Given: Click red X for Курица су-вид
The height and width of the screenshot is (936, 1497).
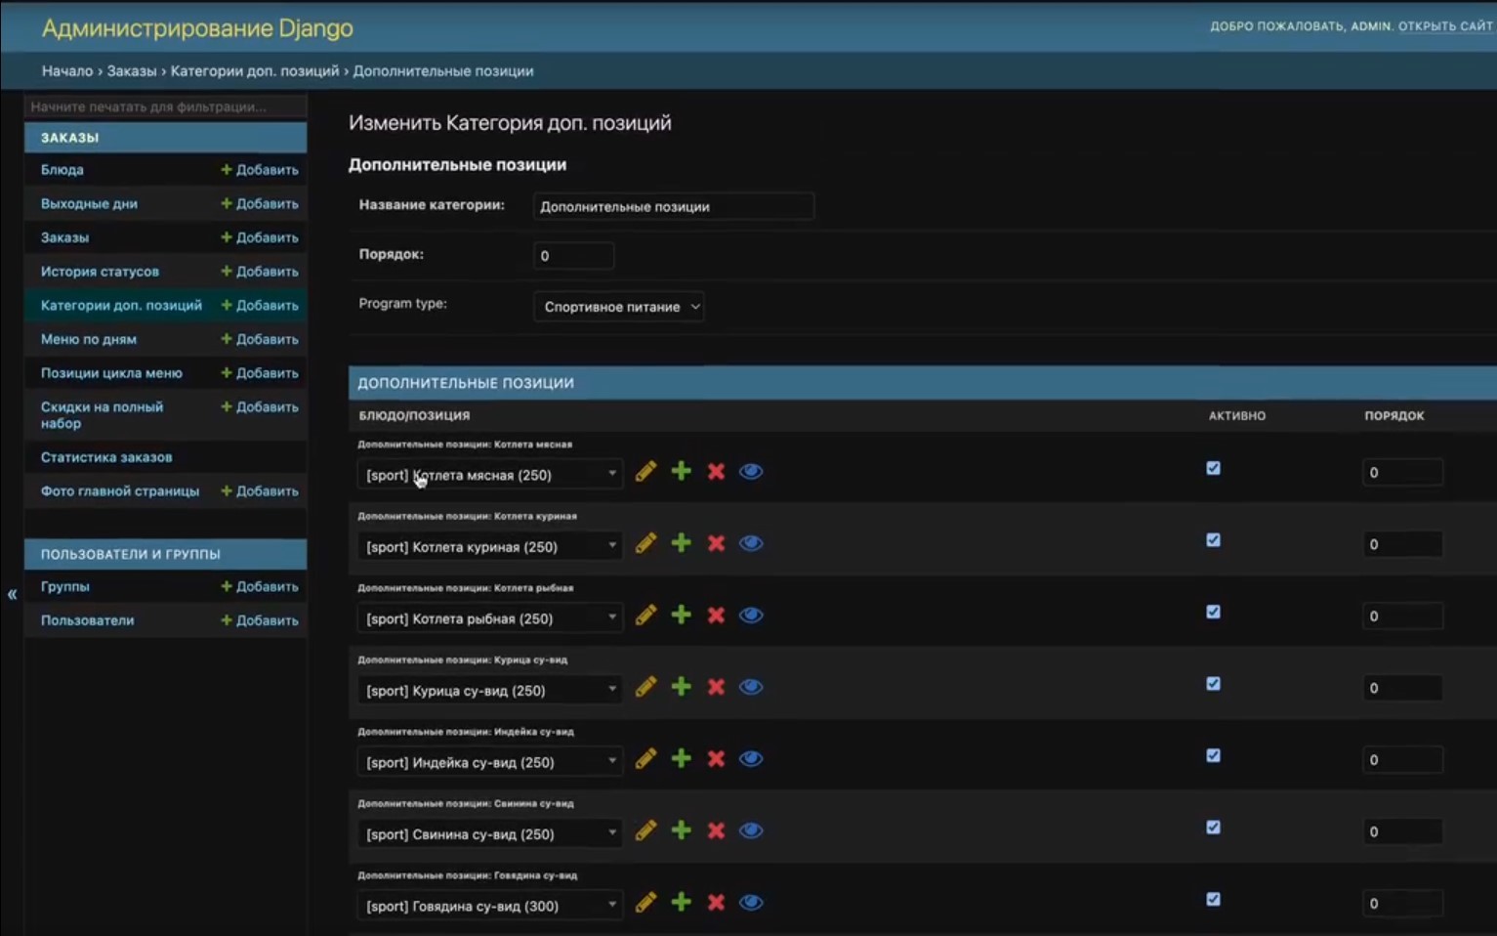Looking at the screenshot, I should click(x=717, y=688).
